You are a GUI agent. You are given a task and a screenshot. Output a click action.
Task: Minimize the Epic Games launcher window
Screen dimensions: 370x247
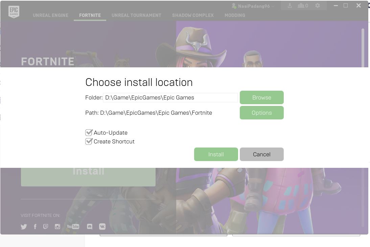click(x=336, y=5)
